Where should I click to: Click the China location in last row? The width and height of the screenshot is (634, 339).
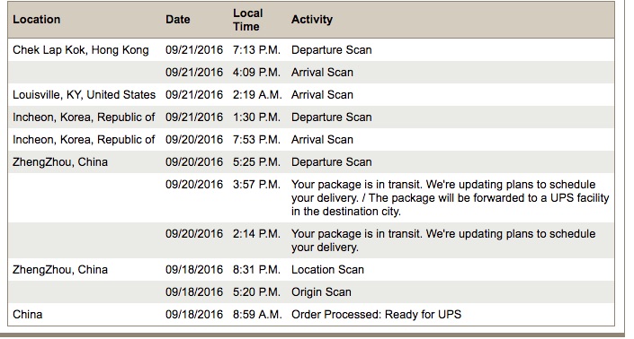tap(28, 315)
